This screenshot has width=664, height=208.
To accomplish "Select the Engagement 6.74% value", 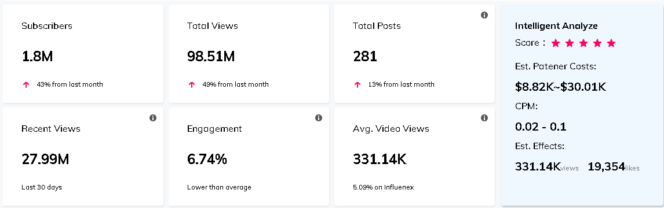I will pyautogui.click(x=207, y=159).
